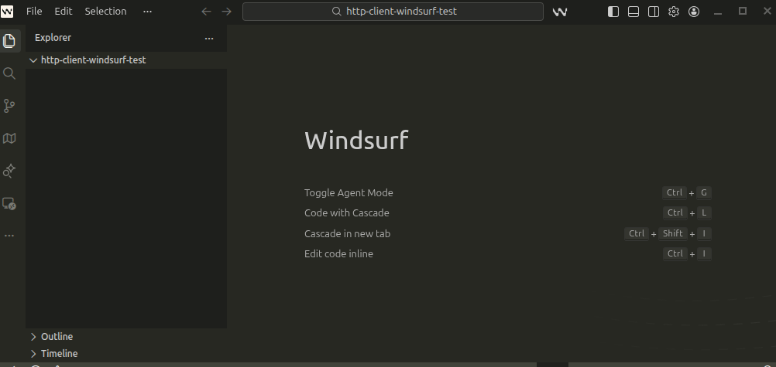Open the Codemaps map icon
Viewport: 776px width, 367px height.
[x=9, y=138]
